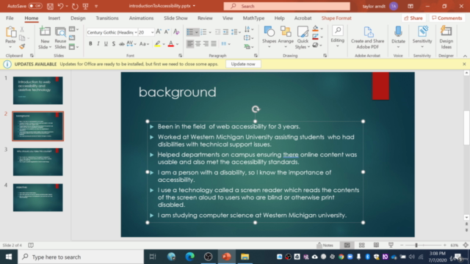The image size is (470, 264).
Task: Decrease font size with the small A icon
Action: point(167,32)
